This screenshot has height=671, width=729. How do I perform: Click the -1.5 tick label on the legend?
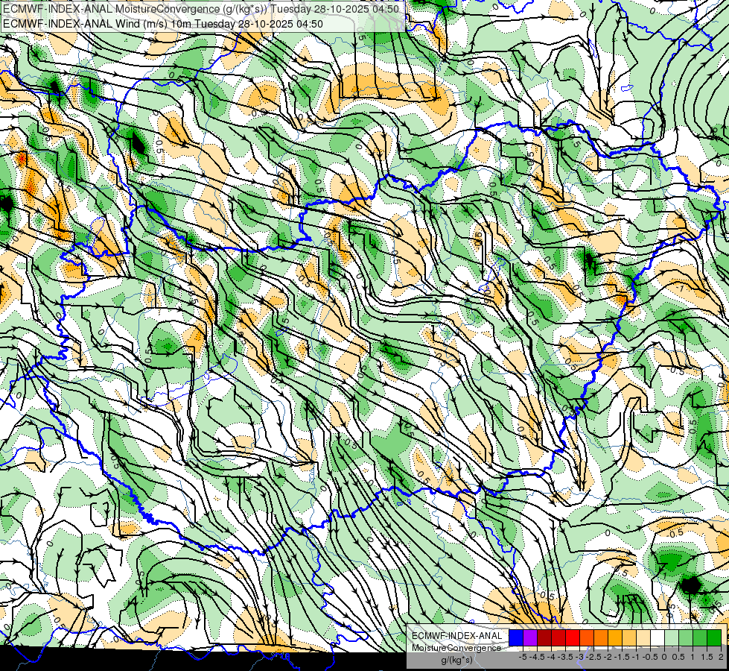622,657
